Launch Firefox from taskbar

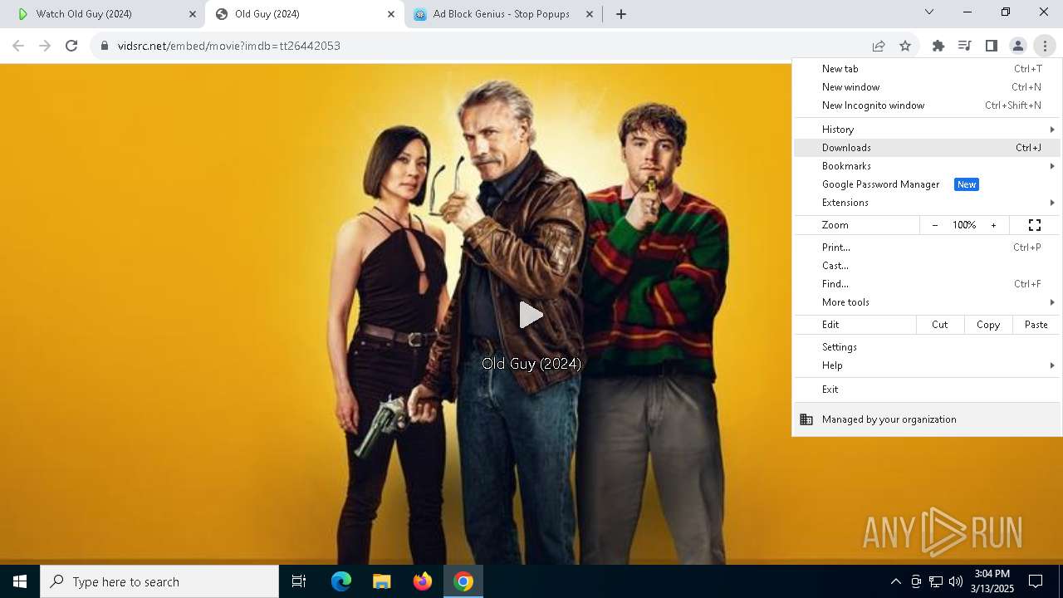point(423,581)
